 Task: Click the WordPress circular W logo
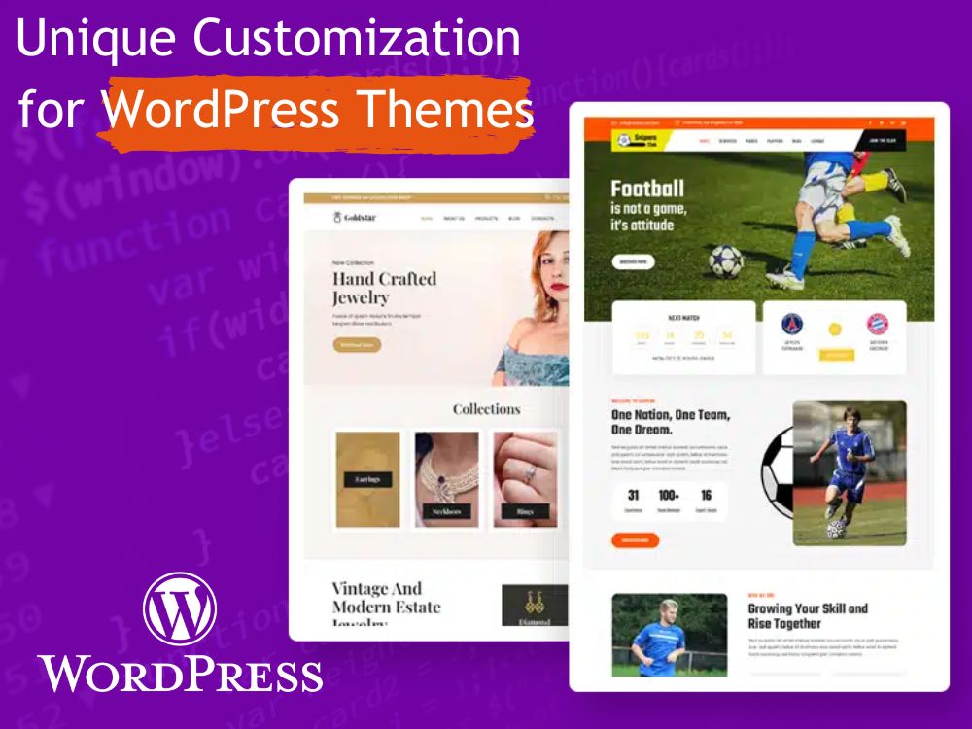click(x=180, y=608)
